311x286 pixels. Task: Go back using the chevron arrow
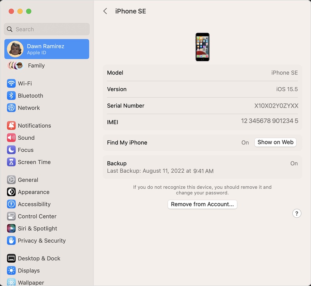coord(105,11)
